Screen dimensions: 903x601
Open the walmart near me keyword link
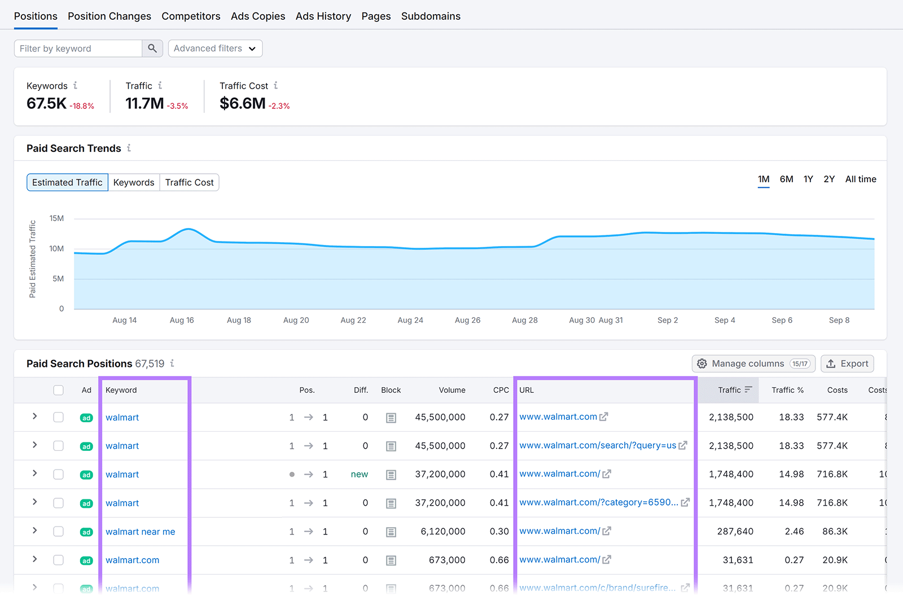pos(140,531)
